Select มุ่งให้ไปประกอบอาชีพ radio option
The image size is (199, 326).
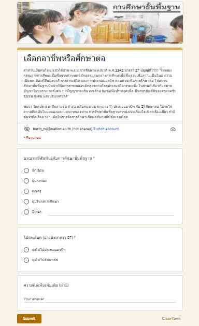pos(26,250)
